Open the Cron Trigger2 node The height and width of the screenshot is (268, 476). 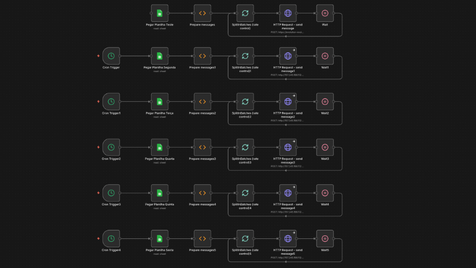click(x=111, y=147)
